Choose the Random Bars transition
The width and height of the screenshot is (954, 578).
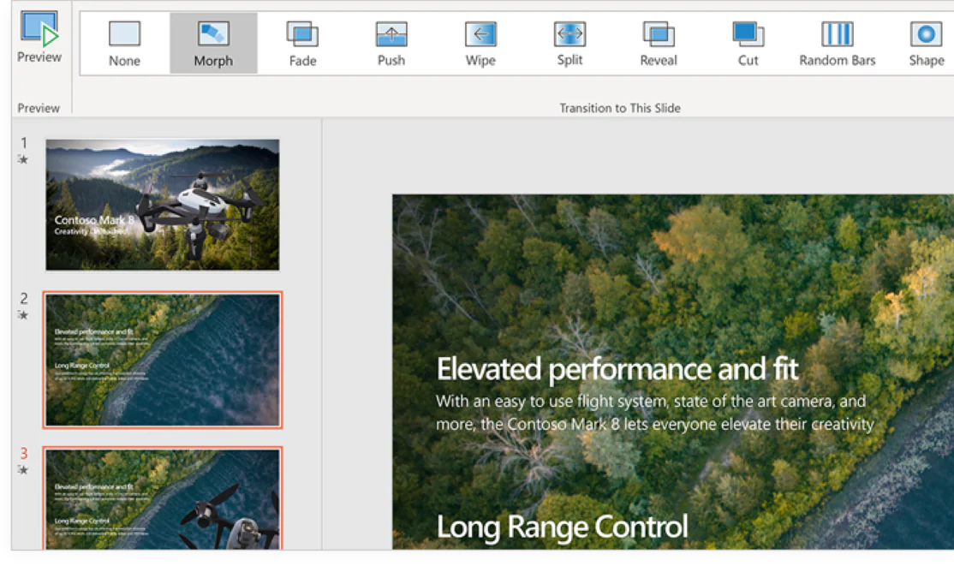click(x=838, y=43)
